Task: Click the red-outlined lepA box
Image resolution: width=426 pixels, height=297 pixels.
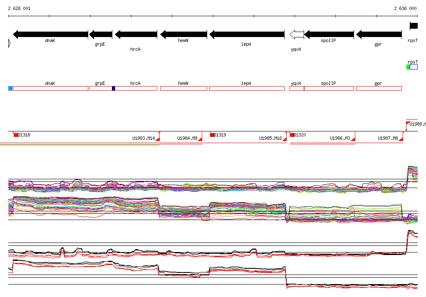Action: click(x=247, y=88)
